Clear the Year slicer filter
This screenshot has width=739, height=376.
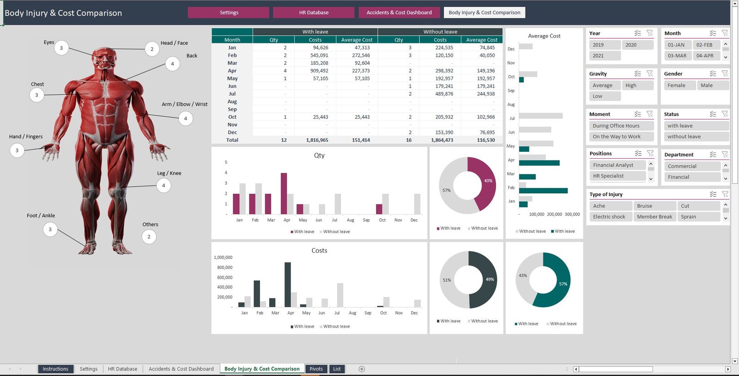pyautogui.click(x=650, y=33)
